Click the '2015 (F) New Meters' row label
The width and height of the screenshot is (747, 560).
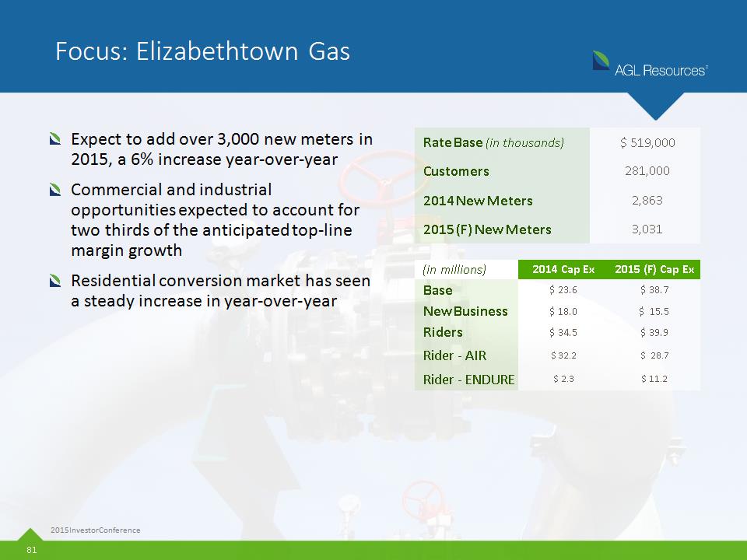[x=486, y=229]
